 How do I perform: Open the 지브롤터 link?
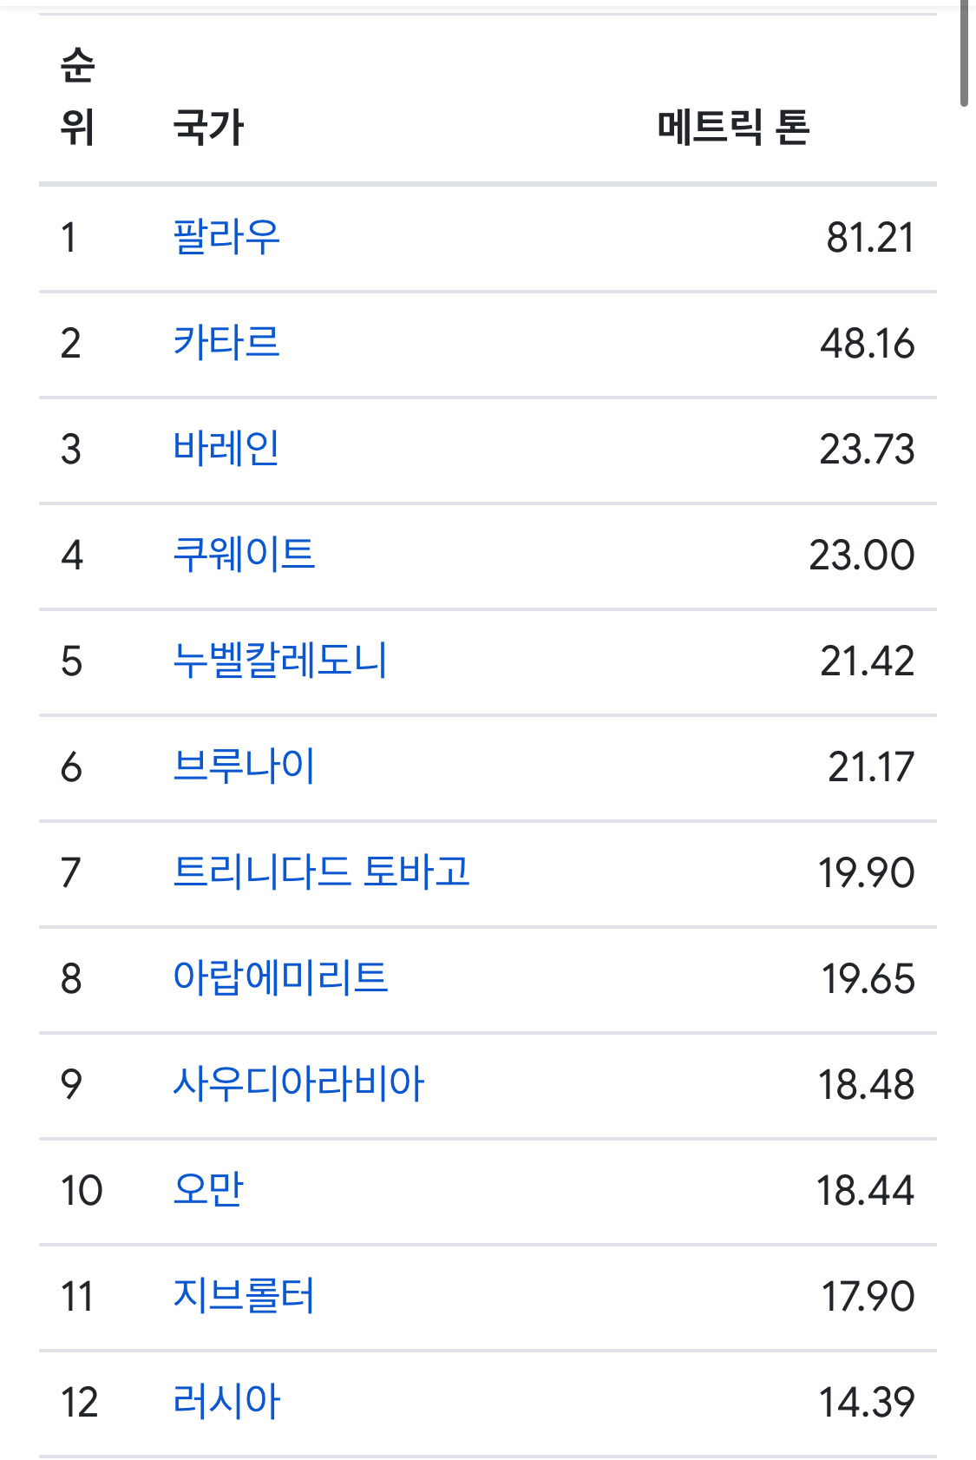tap(244, 1296)
